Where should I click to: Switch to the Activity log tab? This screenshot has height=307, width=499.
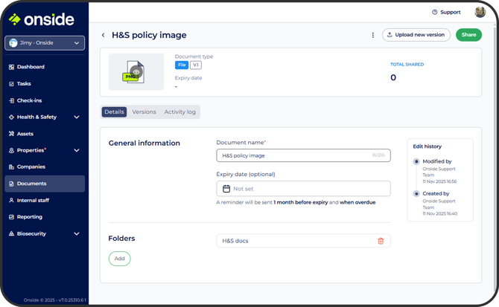[x=179, y=112]
